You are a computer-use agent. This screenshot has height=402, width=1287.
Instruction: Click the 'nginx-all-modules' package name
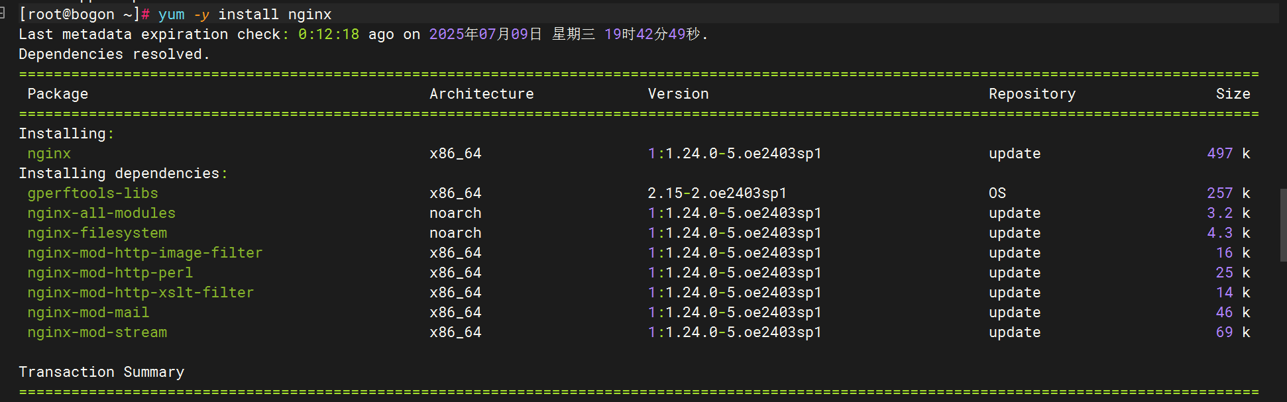point(101,213)
